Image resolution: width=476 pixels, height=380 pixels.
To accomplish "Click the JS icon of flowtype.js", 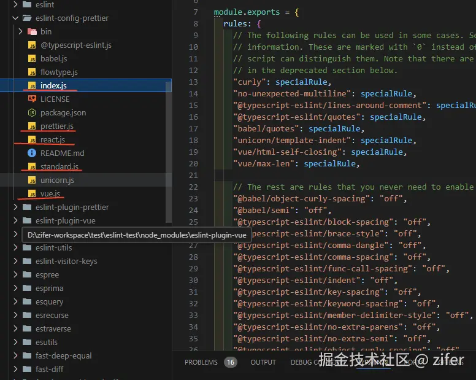I will (x=32, y=72).
